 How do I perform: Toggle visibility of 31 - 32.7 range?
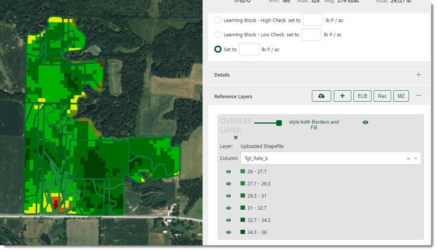point(228,208)
